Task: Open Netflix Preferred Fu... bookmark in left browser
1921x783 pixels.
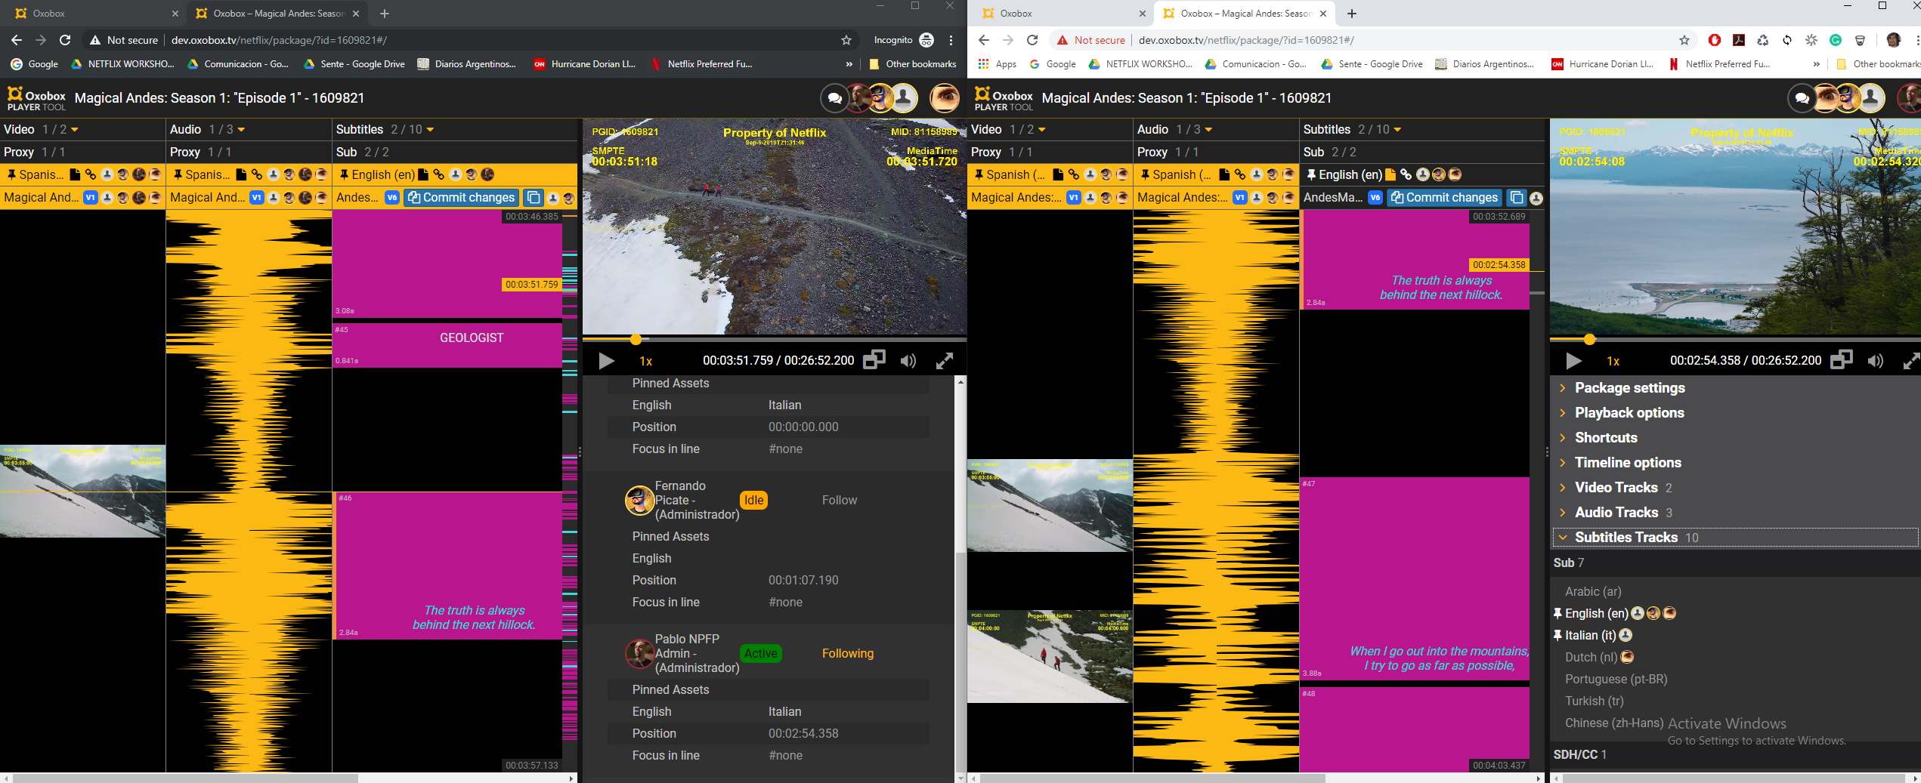Action: 701,64
